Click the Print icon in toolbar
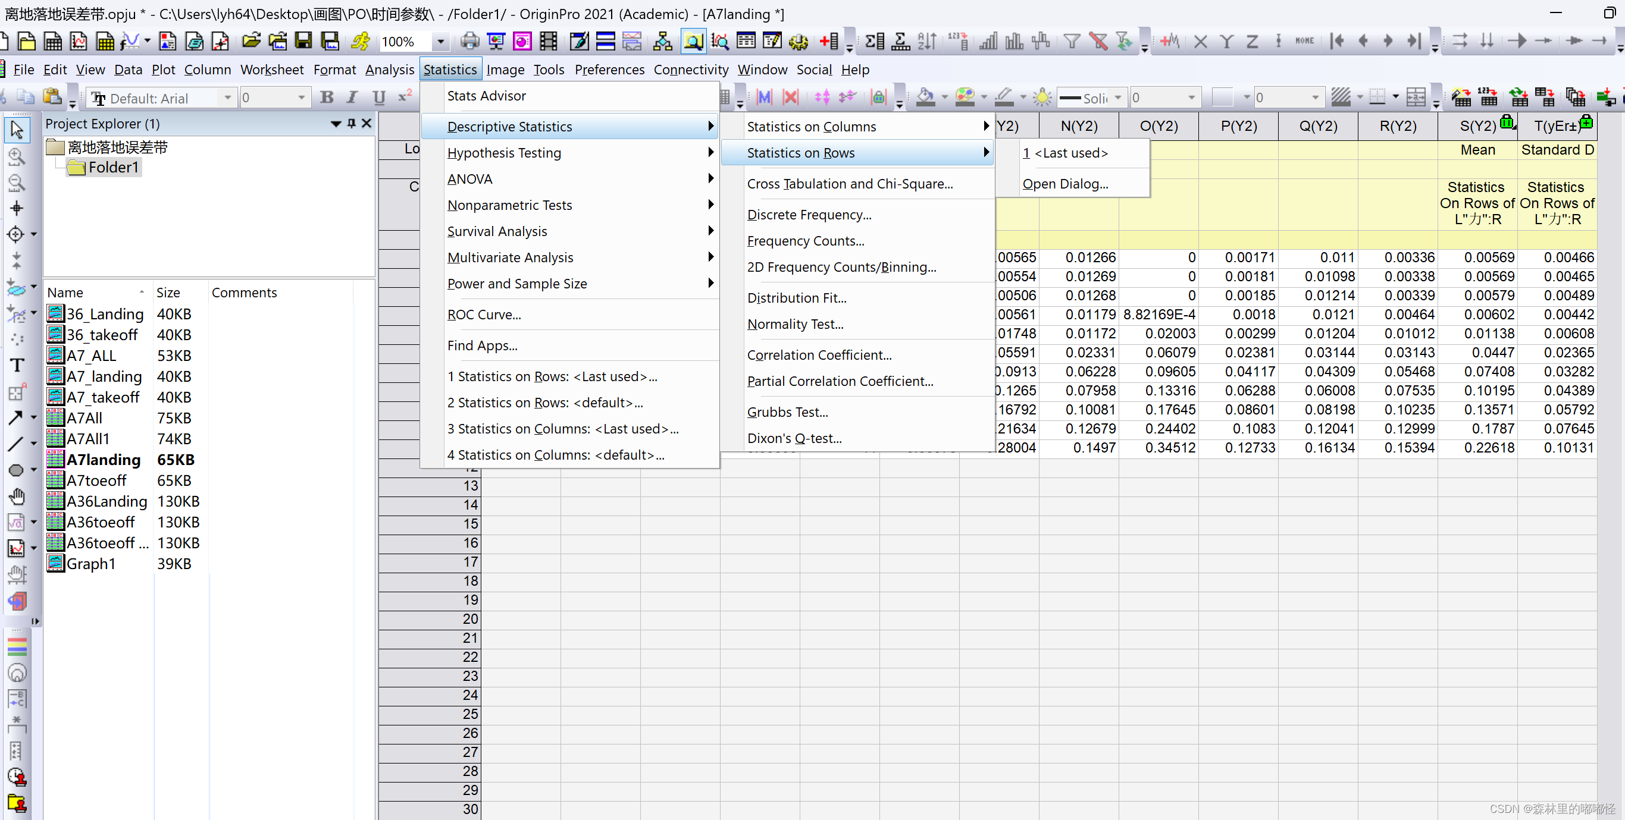This screenshot has height=820, width=1625. (469, 42)
